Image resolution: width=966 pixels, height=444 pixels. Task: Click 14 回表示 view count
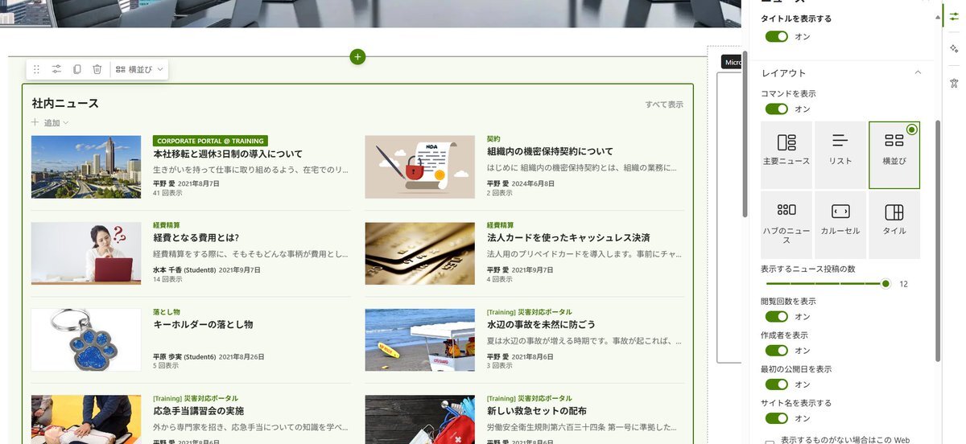point(167,279)
